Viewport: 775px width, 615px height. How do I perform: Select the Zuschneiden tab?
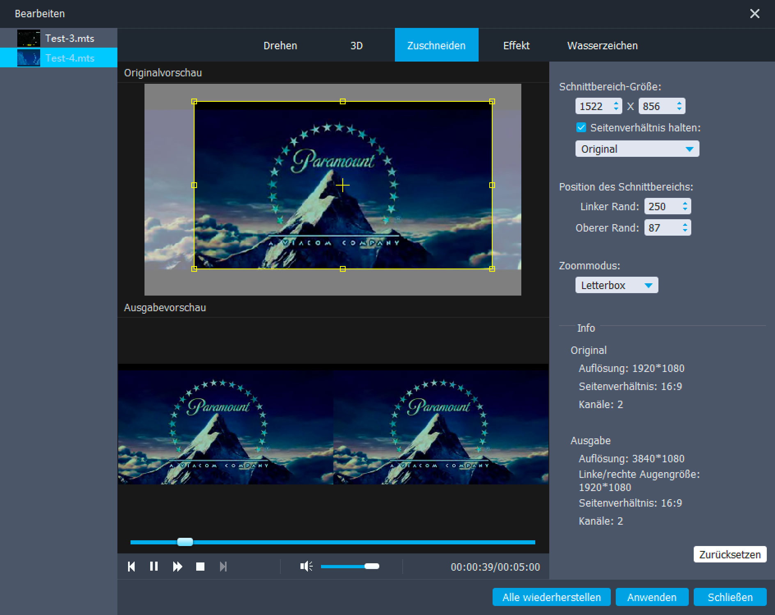point(436,45)
